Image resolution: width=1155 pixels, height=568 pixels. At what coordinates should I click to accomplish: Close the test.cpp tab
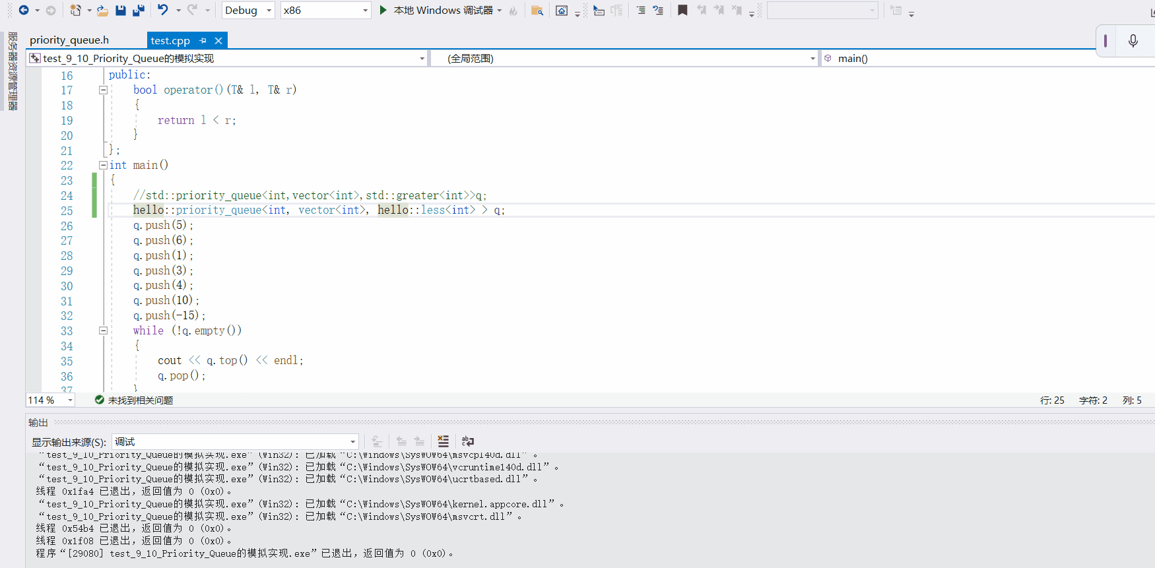point(218,40)
